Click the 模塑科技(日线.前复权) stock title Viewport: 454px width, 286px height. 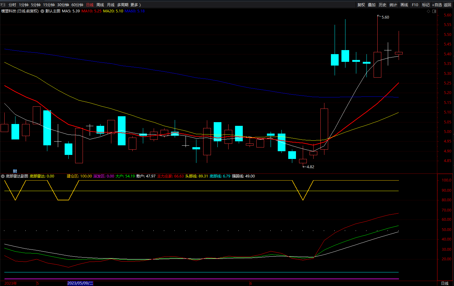coord(20,11)
